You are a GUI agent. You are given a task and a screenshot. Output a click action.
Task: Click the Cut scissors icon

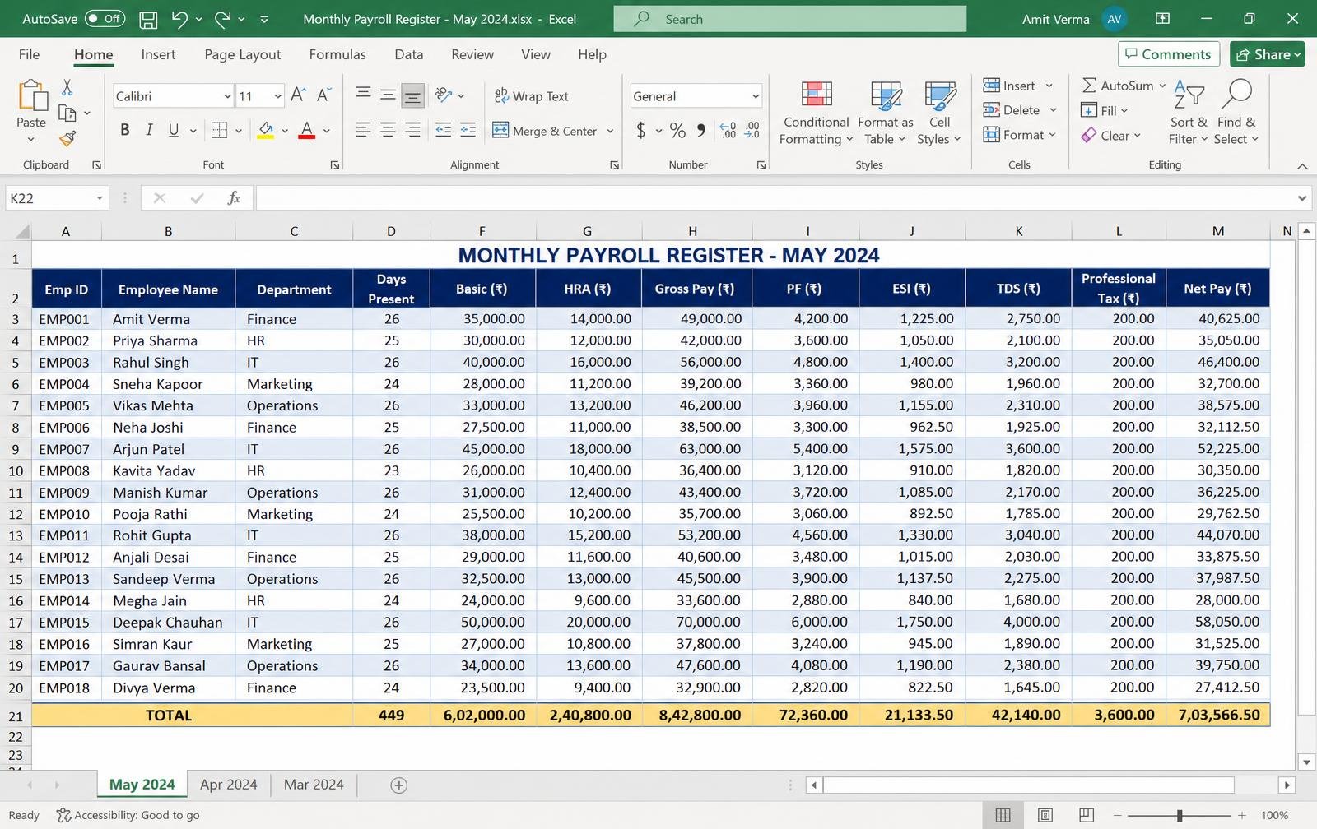[x=67, y=87]
